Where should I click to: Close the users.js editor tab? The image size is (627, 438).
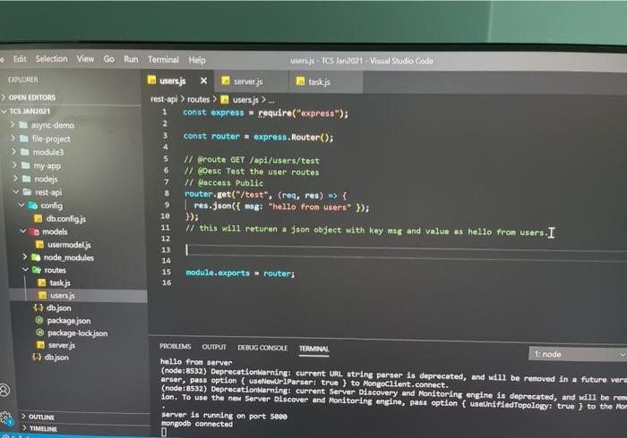[203, 81]
